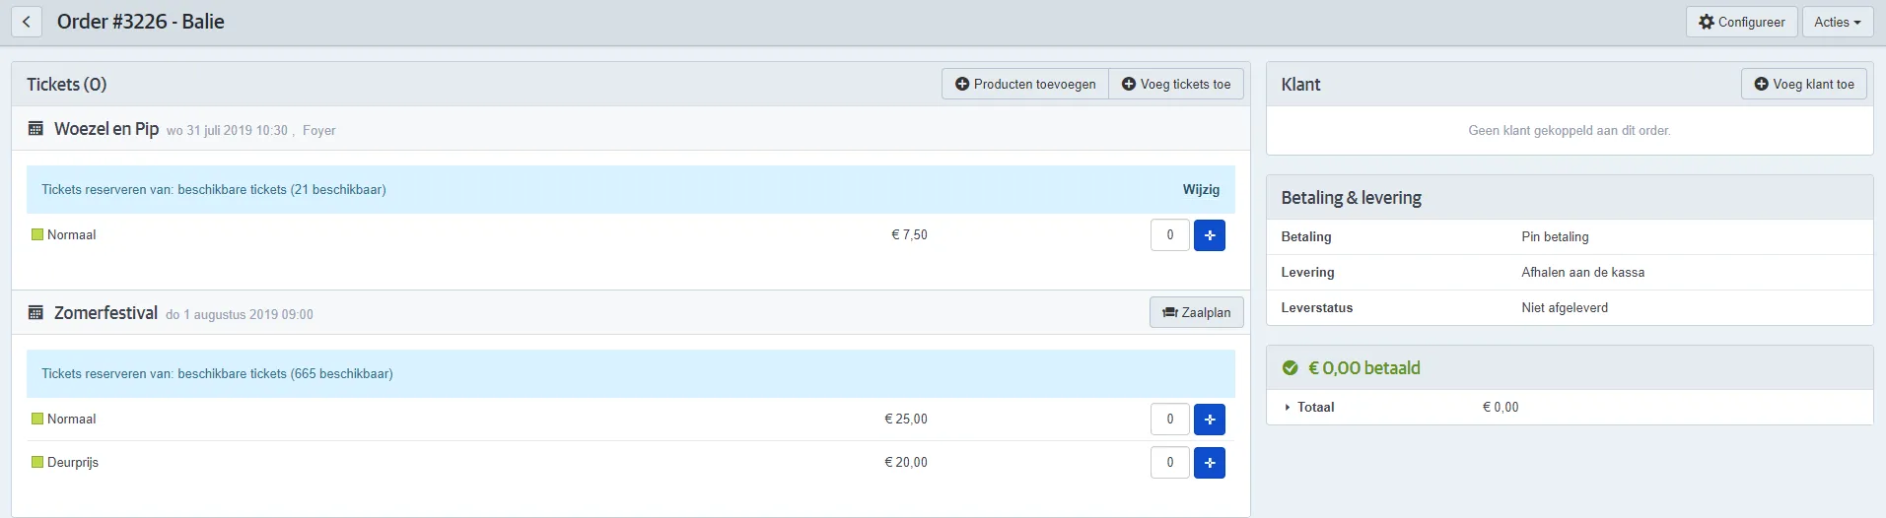
Task: Open the Acties dropdown menu
Action: click(x=1837, y=22)
